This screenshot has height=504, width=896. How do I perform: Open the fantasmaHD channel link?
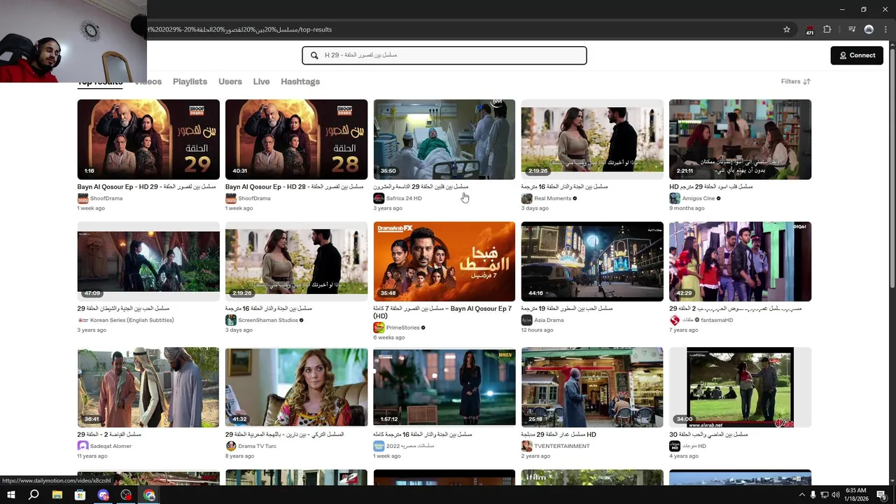click(717, 320)
